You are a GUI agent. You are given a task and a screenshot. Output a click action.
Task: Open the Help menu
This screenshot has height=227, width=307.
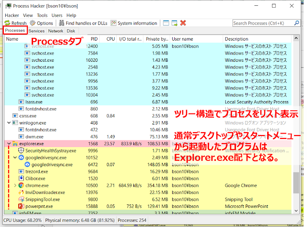pyautogui.click(x=71, y=15)
